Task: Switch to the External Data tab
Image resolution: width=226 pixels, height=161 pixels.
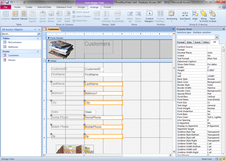Action: pyautogui.click(x=44, y=7)
